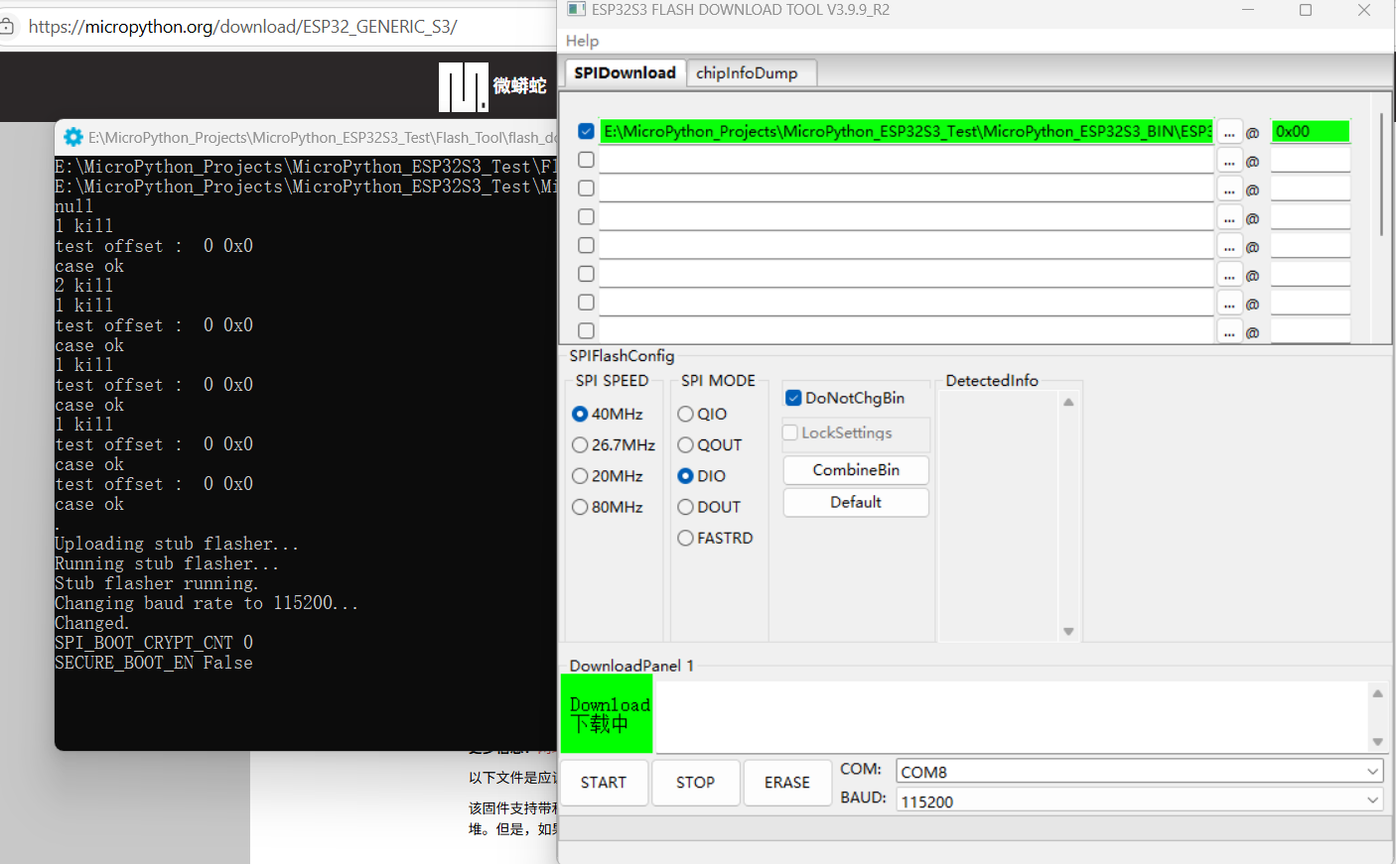Click the second row's address offset field
Screen dimensions: 1396x864
[1311, 160]
